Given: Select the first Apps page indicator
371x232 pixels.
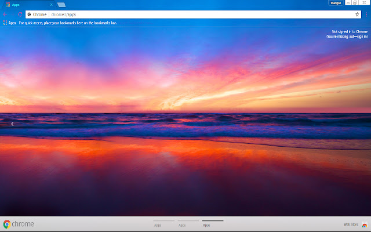Looking at the screenshot, I should tap(163, 223).
